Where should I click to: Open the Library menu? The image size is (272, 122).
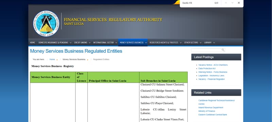209,43
